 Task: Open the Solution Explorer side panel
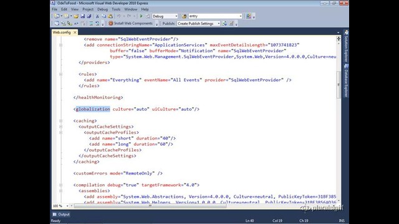[x=346, y=46]
